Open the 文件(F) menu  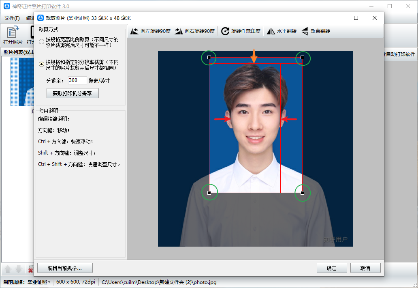pyautogui.click(x=12, y=18)
